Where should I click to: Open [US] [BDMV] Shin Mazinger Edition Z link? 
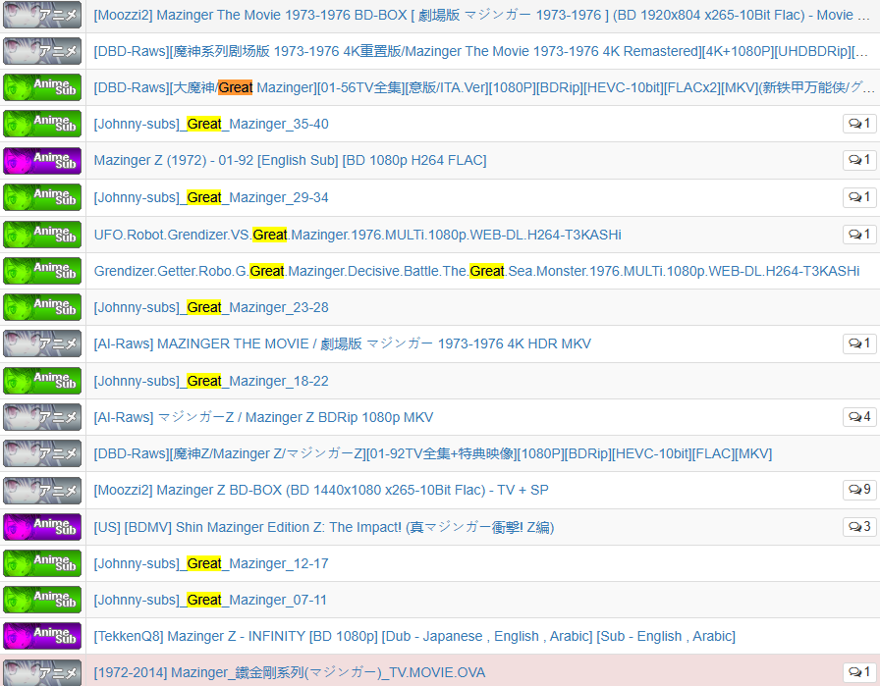click(324, 527)
